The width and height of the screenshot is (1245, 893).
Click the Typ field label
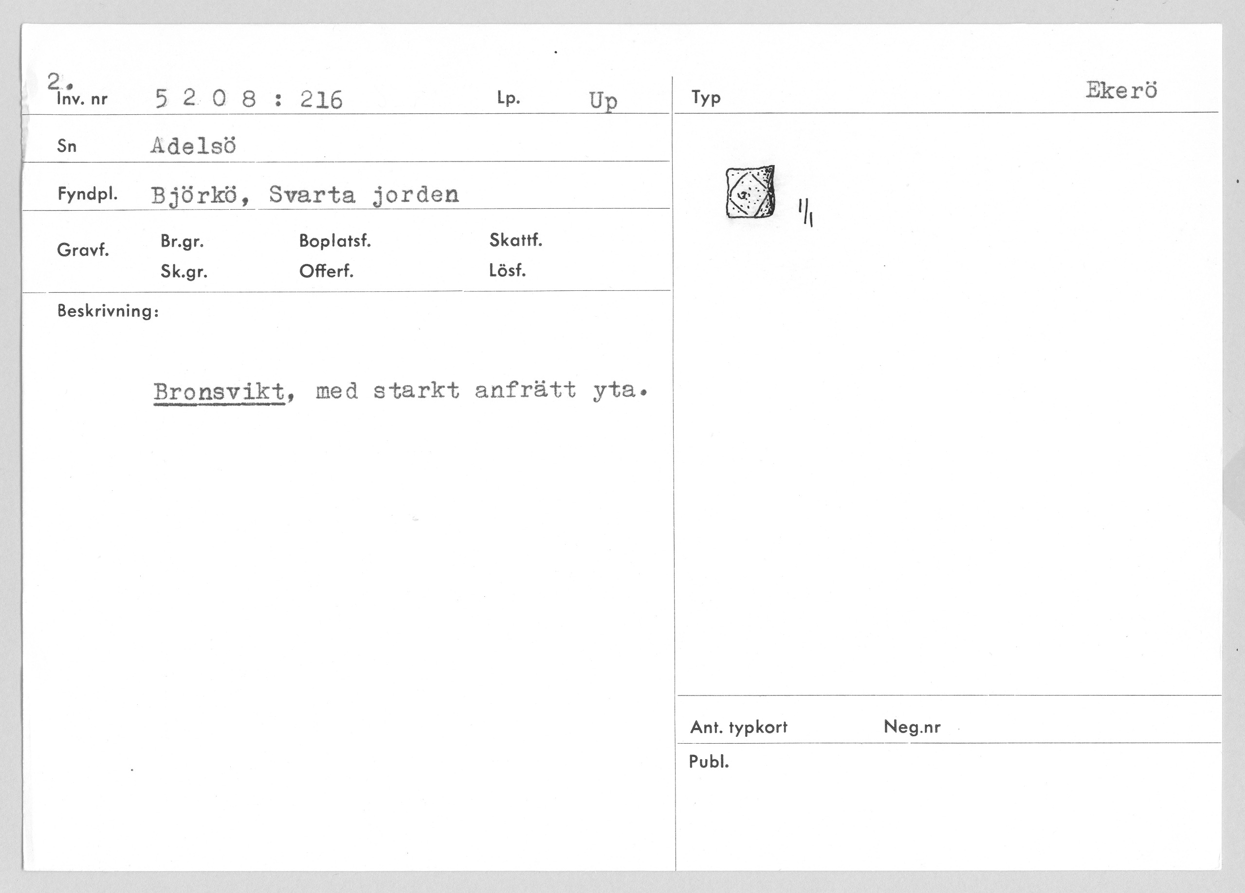(706, 98)
